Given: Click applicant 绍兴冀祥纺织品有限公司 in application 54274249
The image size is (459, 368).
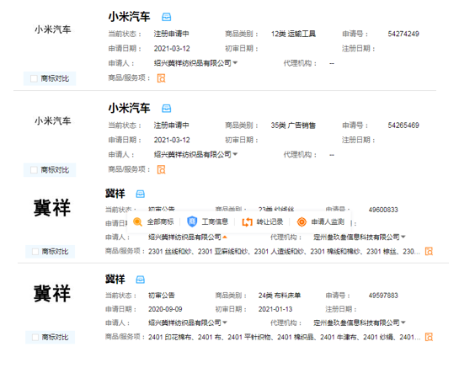Looking at the screenshot, I should 193,63.
